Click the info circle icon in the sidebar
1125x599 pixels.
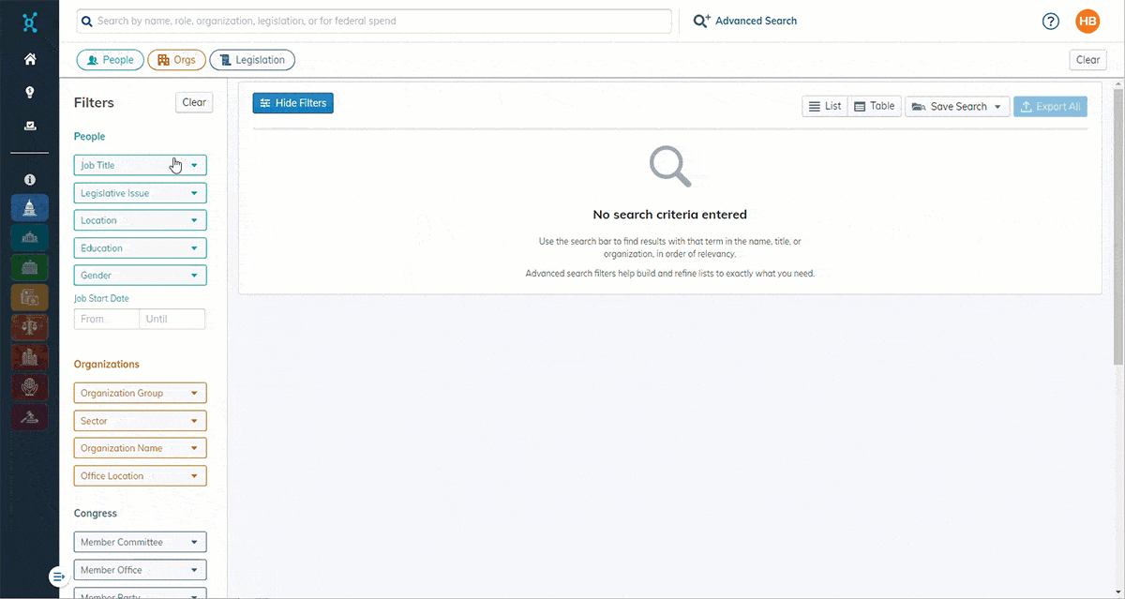coord(30,179)
